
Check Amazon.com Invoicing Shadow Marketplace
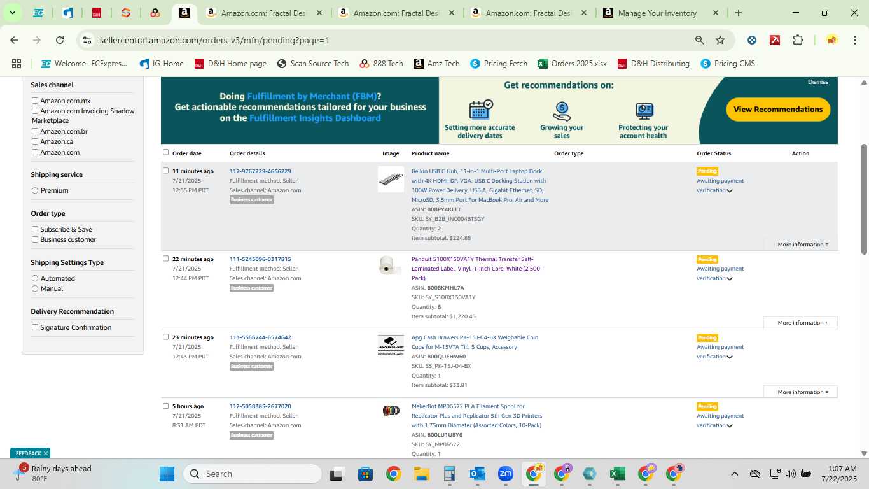(35, 111)
